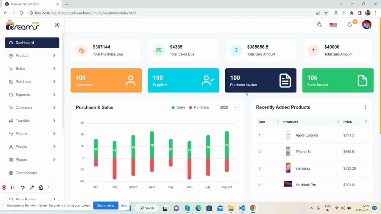Expand the Quotation sidebar menu
The height and width of the screenshot is (214, 381).
(x=32, y=108)
